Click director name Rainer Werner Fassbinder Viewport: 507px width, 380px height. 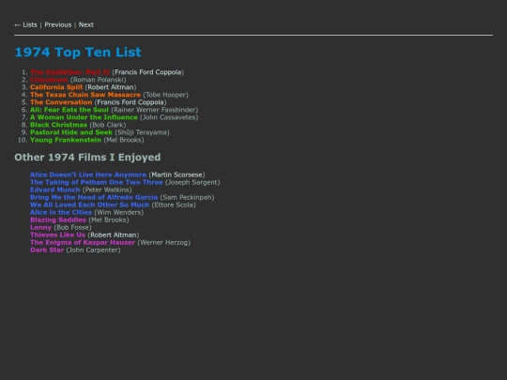[155, 110]
